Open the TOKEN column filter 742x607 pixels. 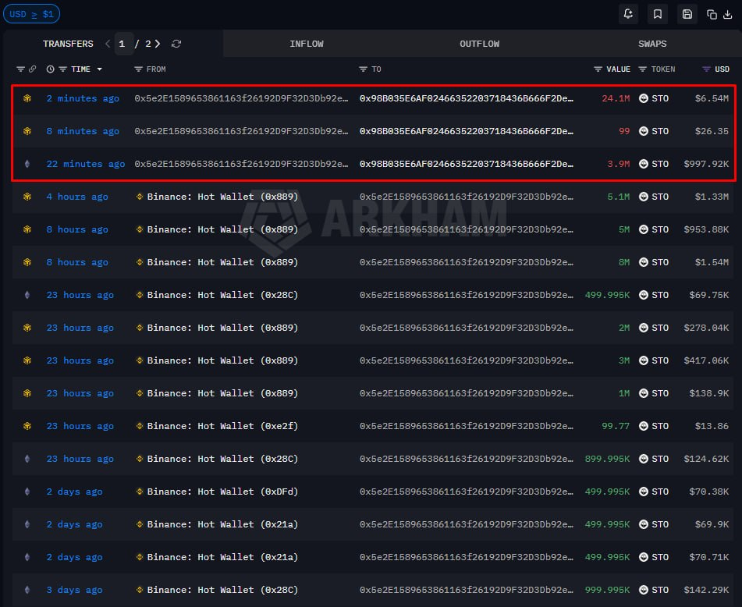[643, 69]
